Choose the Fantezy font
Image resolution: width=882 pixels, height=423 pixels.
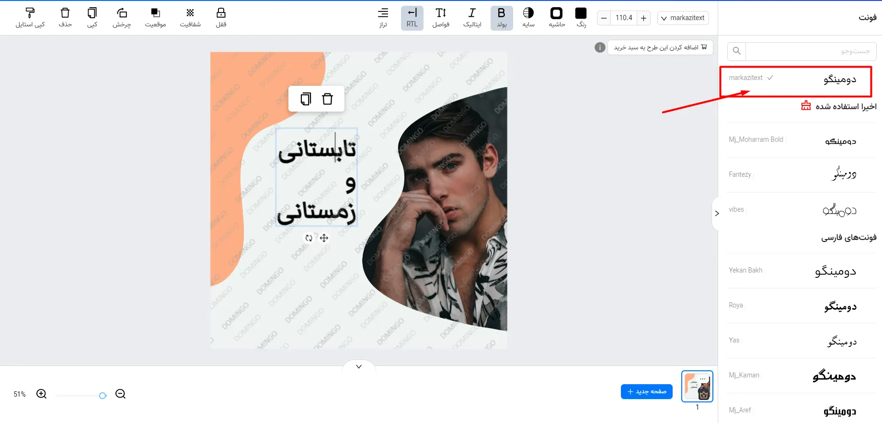click(802, 175)
